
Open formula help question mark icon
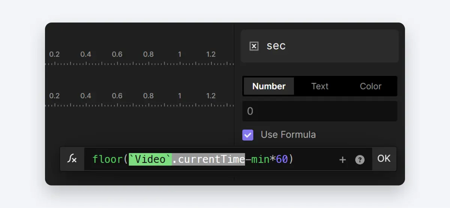tap(360, 160)
